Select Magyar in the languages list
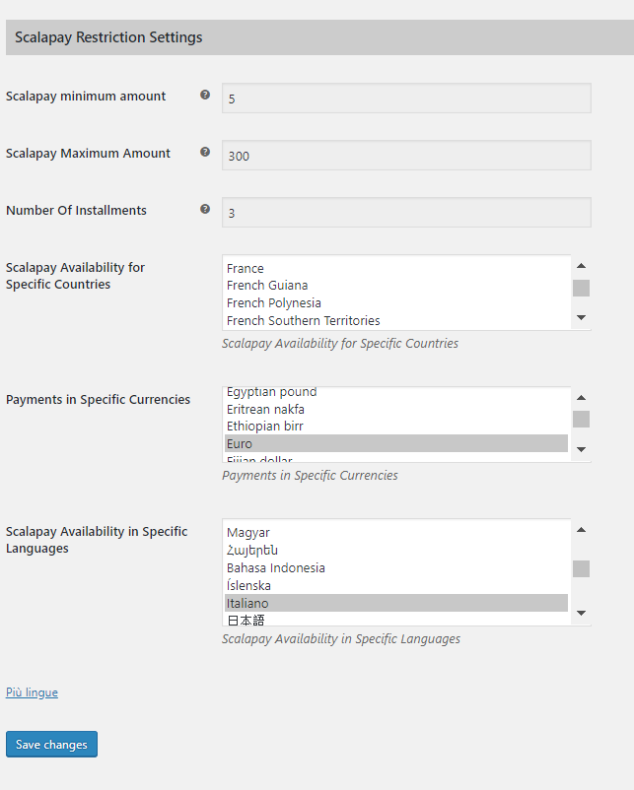The image size is (634, 790). tap(396, 533)
